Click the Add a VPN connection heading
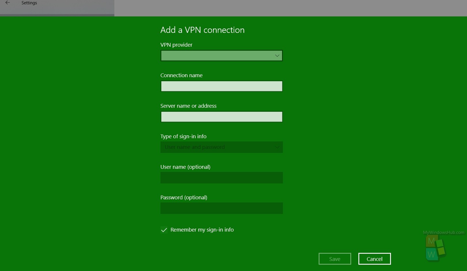The width and height of the screenshot is (467, 271). (203, 30)
